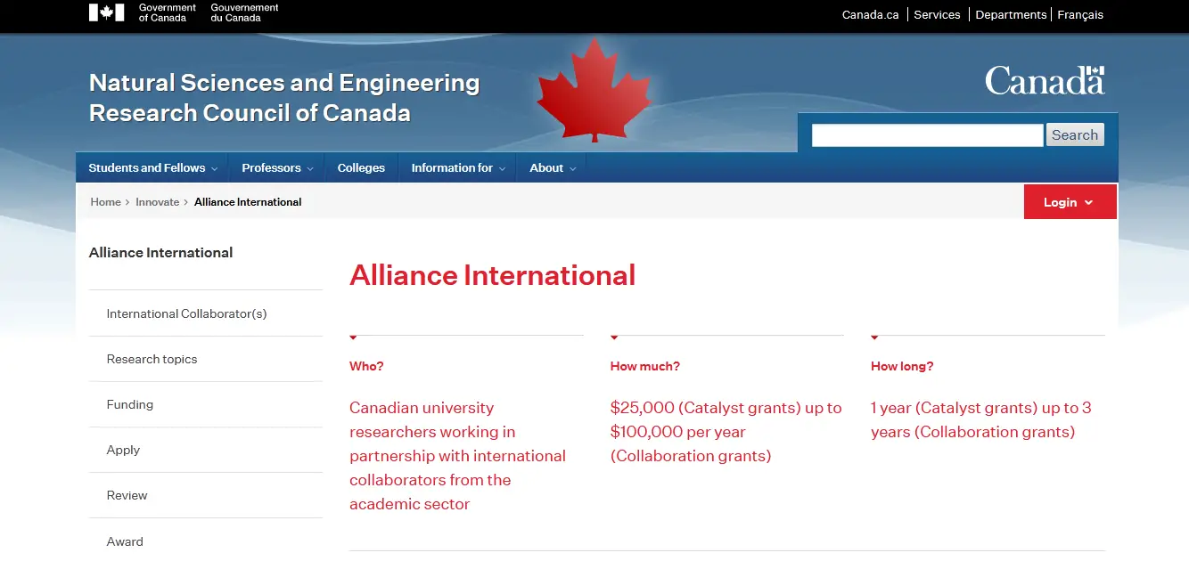Click the red maple leaf emblem

[594, 89]
